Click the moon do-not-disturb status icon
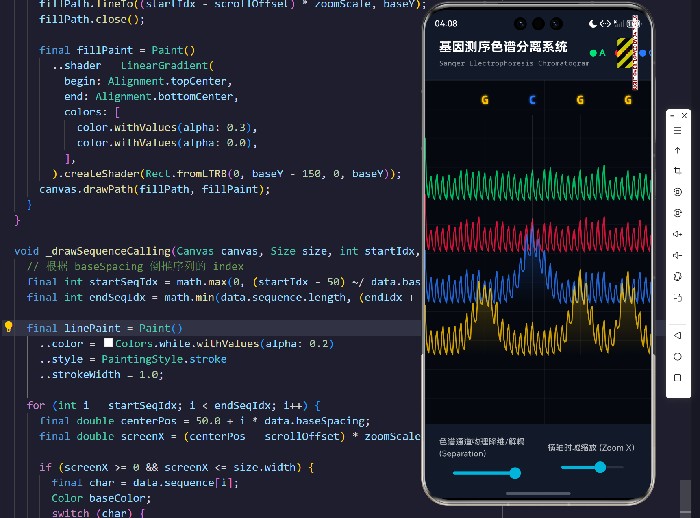Image resolution: width=700 pixels, height=518 pixels. (x=593, y=24)
